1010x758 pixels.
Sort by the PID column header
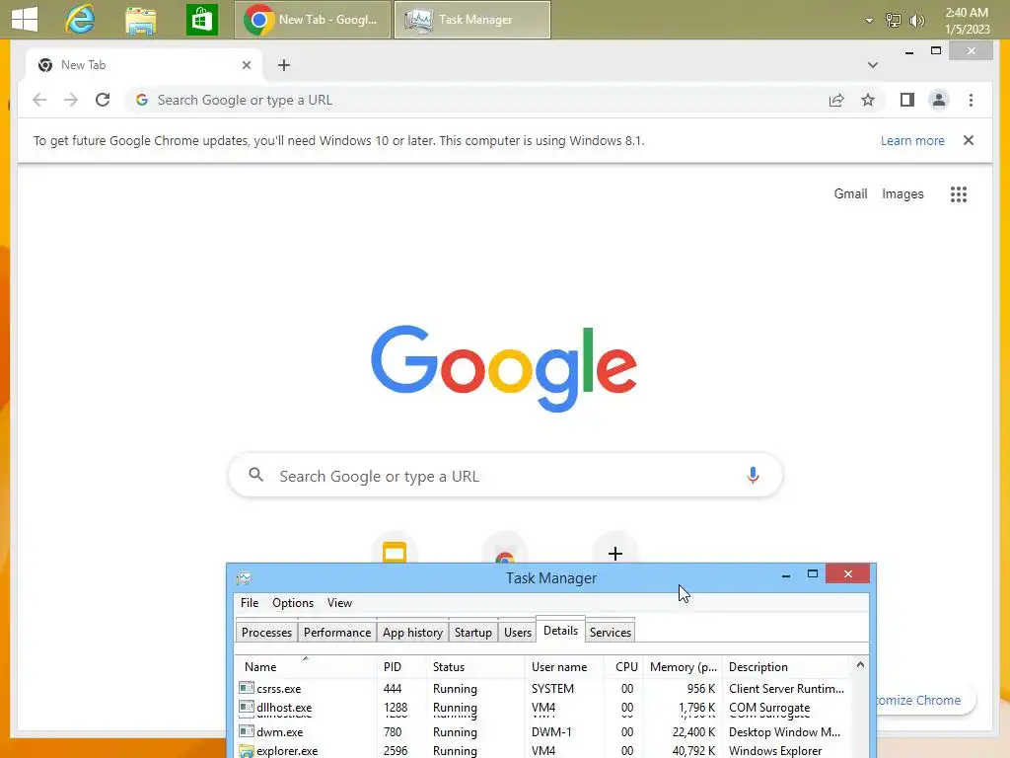click(402, 667)
